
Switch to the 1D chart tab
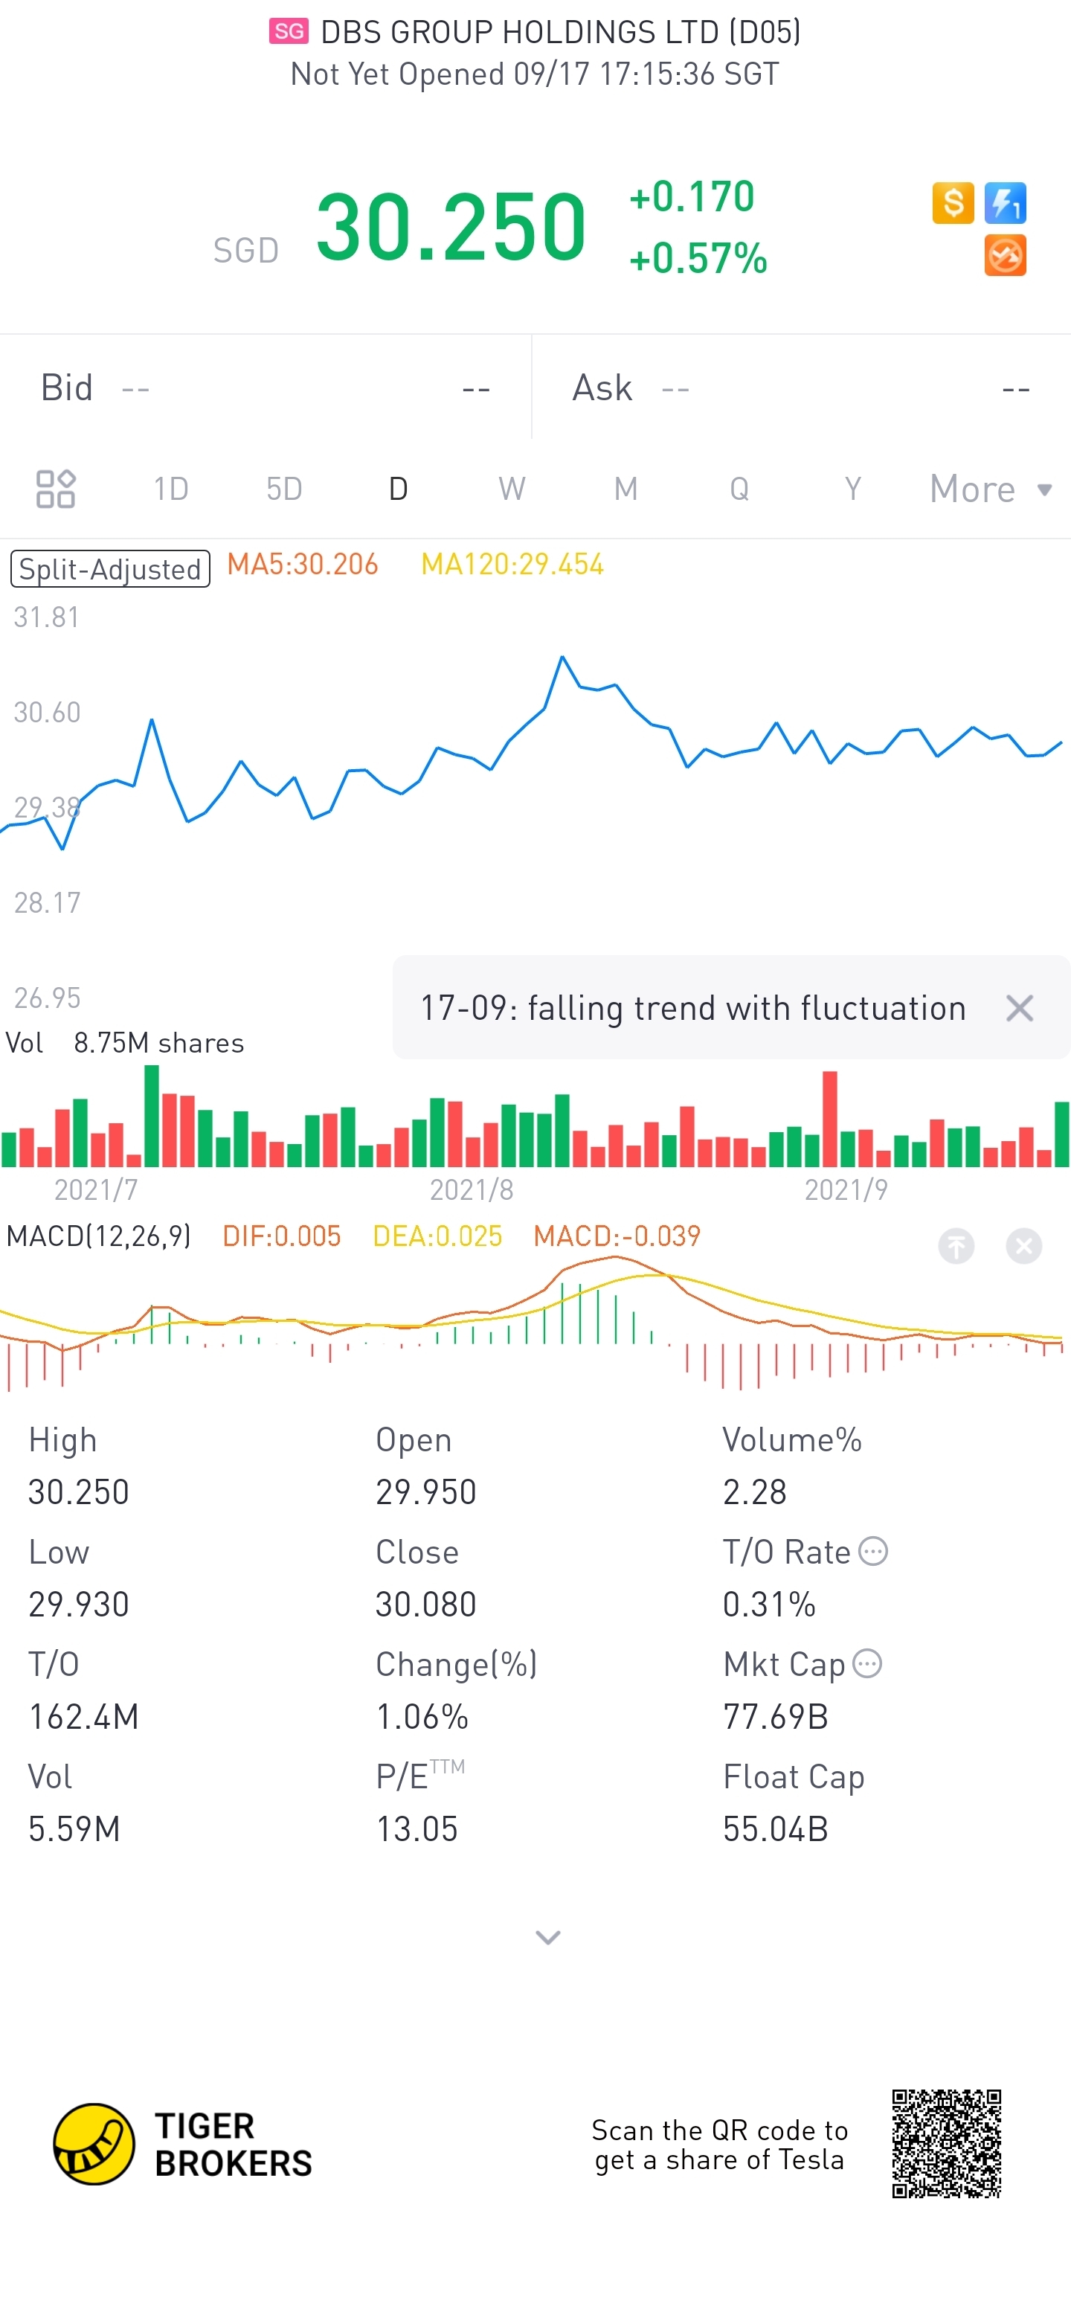coord(170,489)
